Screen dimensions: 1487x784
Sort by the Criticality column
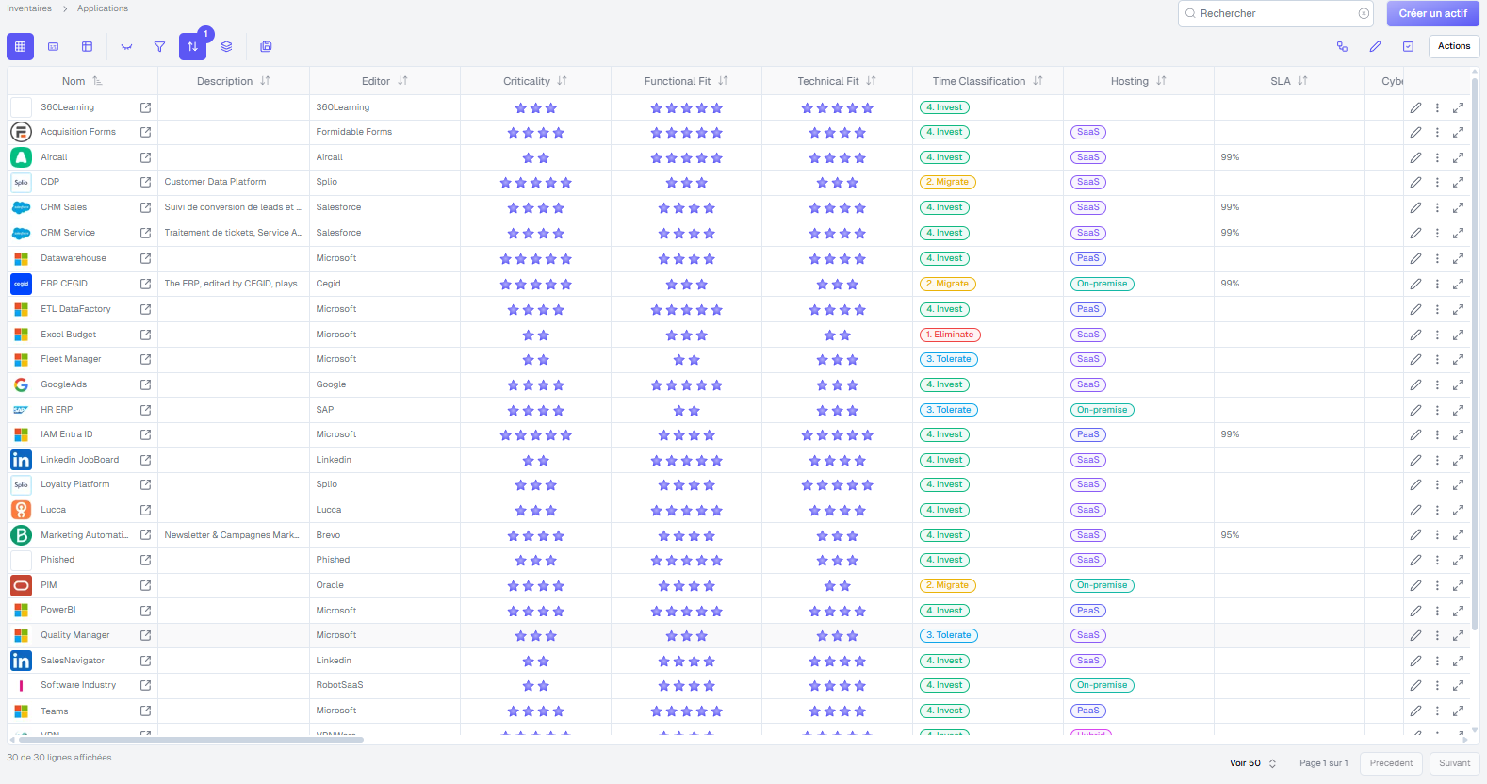coord(562,81)
